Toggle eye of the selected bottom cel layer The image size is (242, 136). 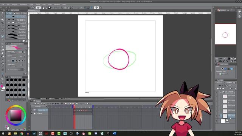coord(216,116)
